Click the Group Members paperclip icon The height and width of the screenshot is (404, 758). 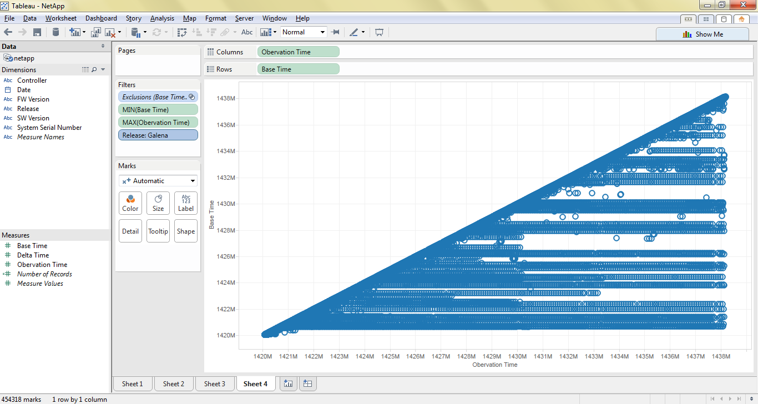click(x=225, y=32)
